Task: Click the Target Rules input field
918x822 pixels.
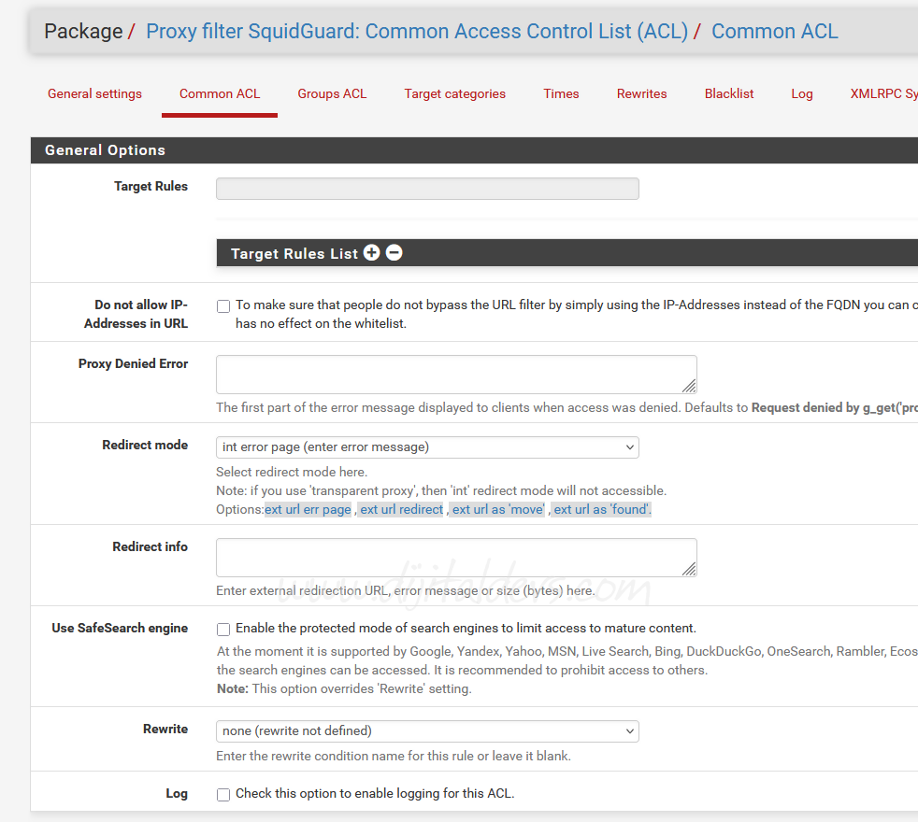Action: (x=427, y=189)
